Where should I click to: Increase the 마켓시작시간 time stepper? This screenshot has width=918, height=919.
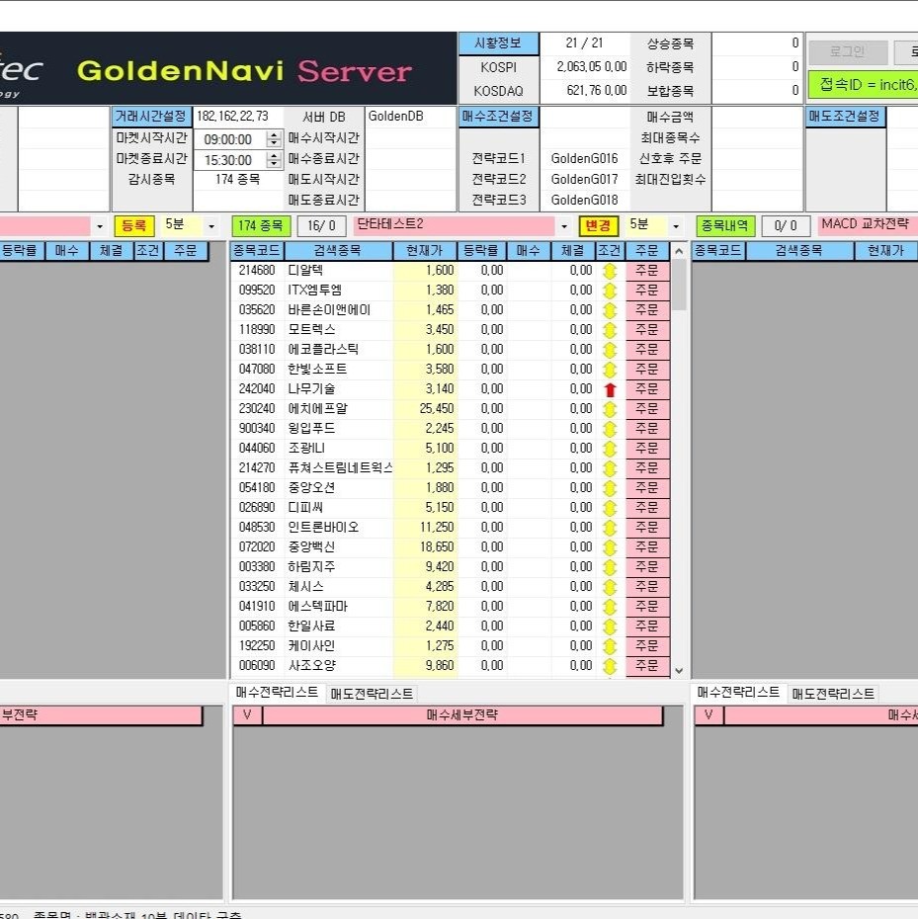[274, 135]
